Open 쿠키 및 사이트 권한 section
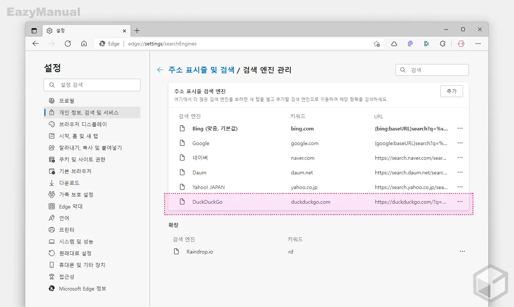 point(92,159)
